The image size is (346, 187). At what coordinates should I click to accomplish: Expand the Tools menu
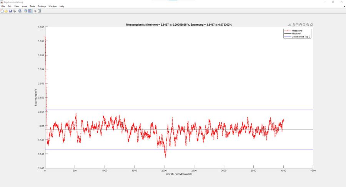click(32, 7)
